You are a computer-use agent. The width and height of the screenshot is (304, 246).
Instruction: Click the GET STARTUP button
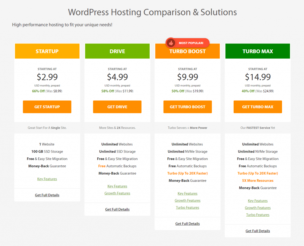[x=47, y=107]
